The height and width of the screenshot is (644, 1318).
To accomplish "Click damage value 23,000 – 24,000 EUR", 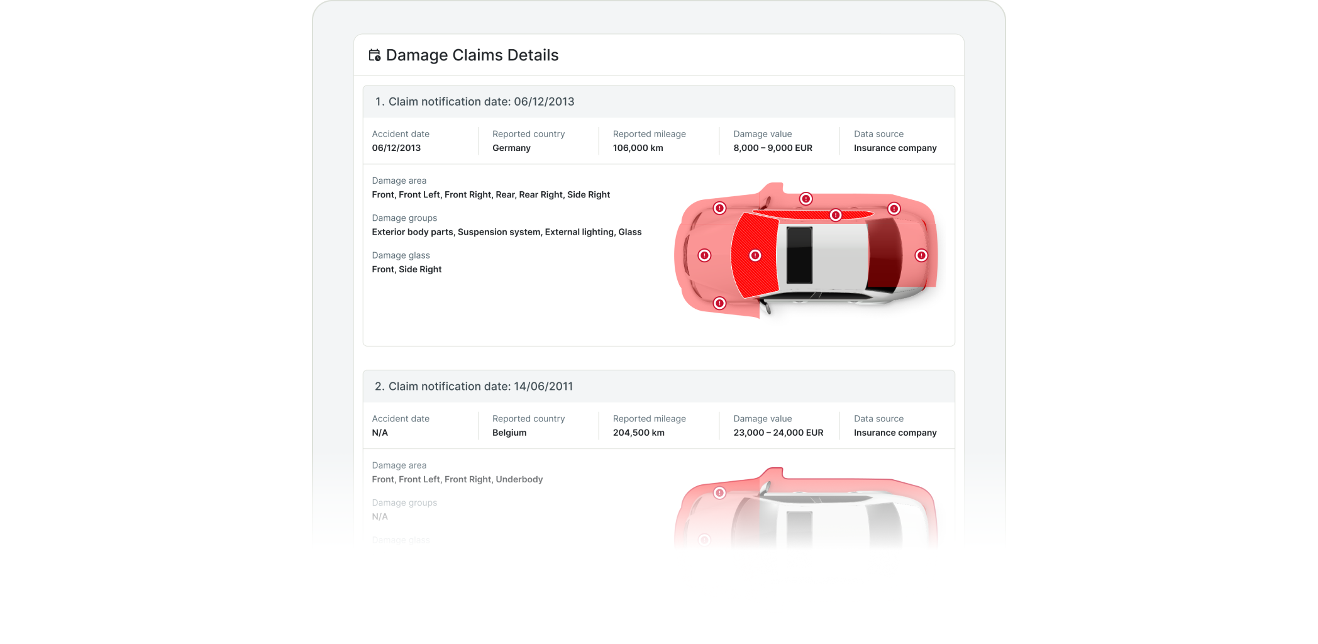I will pyautogui.click(x=778, y=433).
